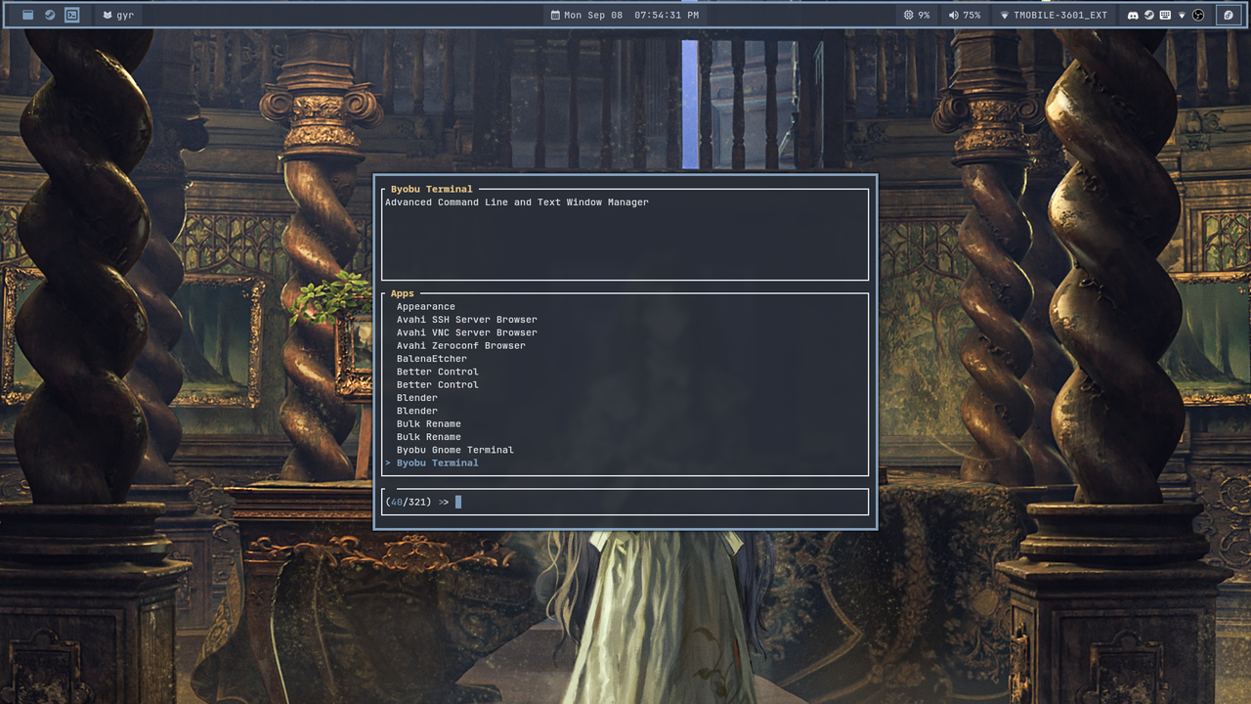Open the CPU usage 9% indicator
The image size is (1251, 704).
click(x=917, y=16)
